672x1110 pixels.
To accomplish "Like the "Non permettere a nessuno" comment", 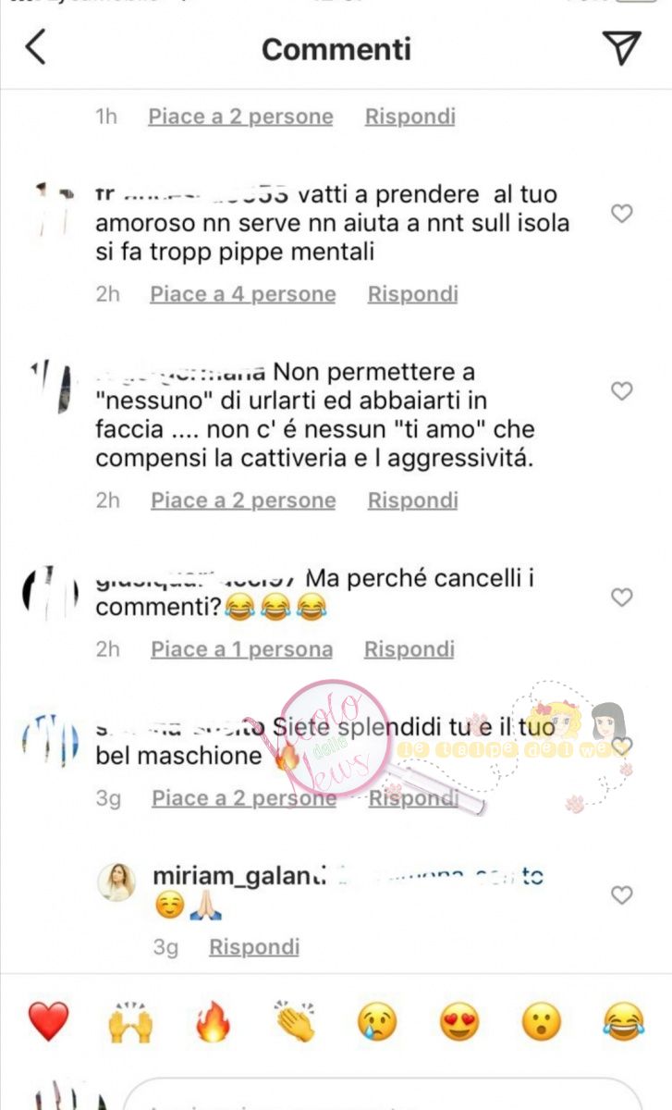I will pos(622,391).
